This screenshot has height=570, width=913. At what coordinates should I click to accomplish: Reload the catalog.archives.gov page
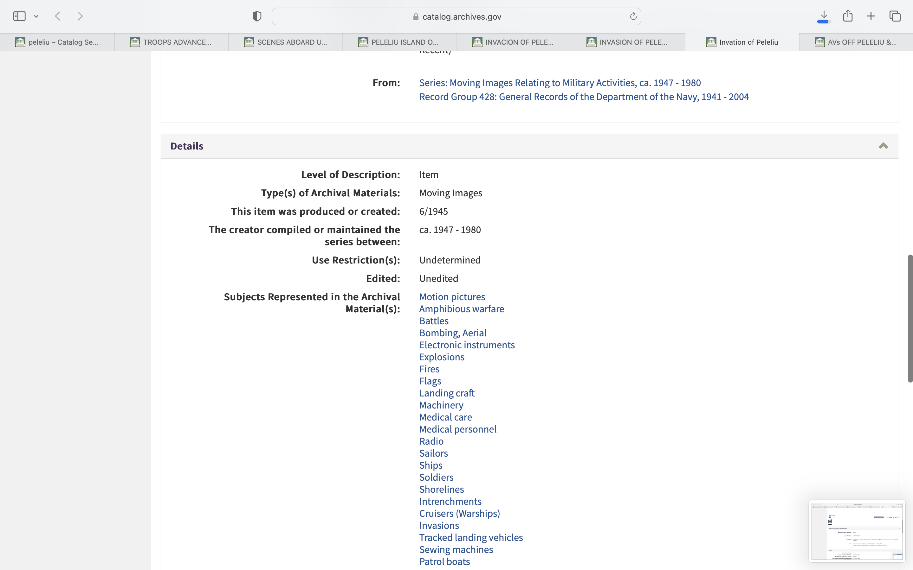click(633, 16)
